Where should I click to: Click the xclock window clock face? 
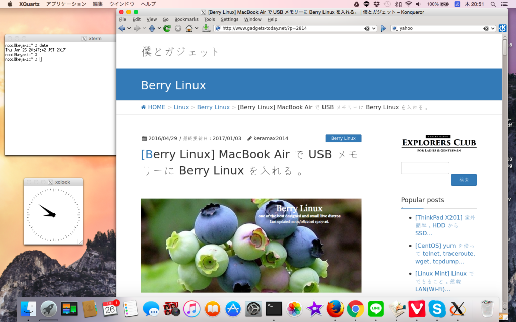point(53,215)
